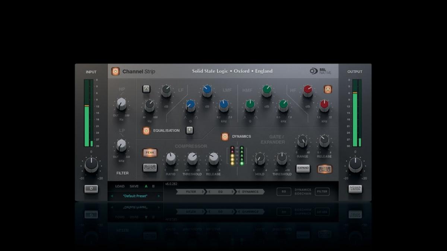Click the LF bell shape button

click(x=146, y=89)
